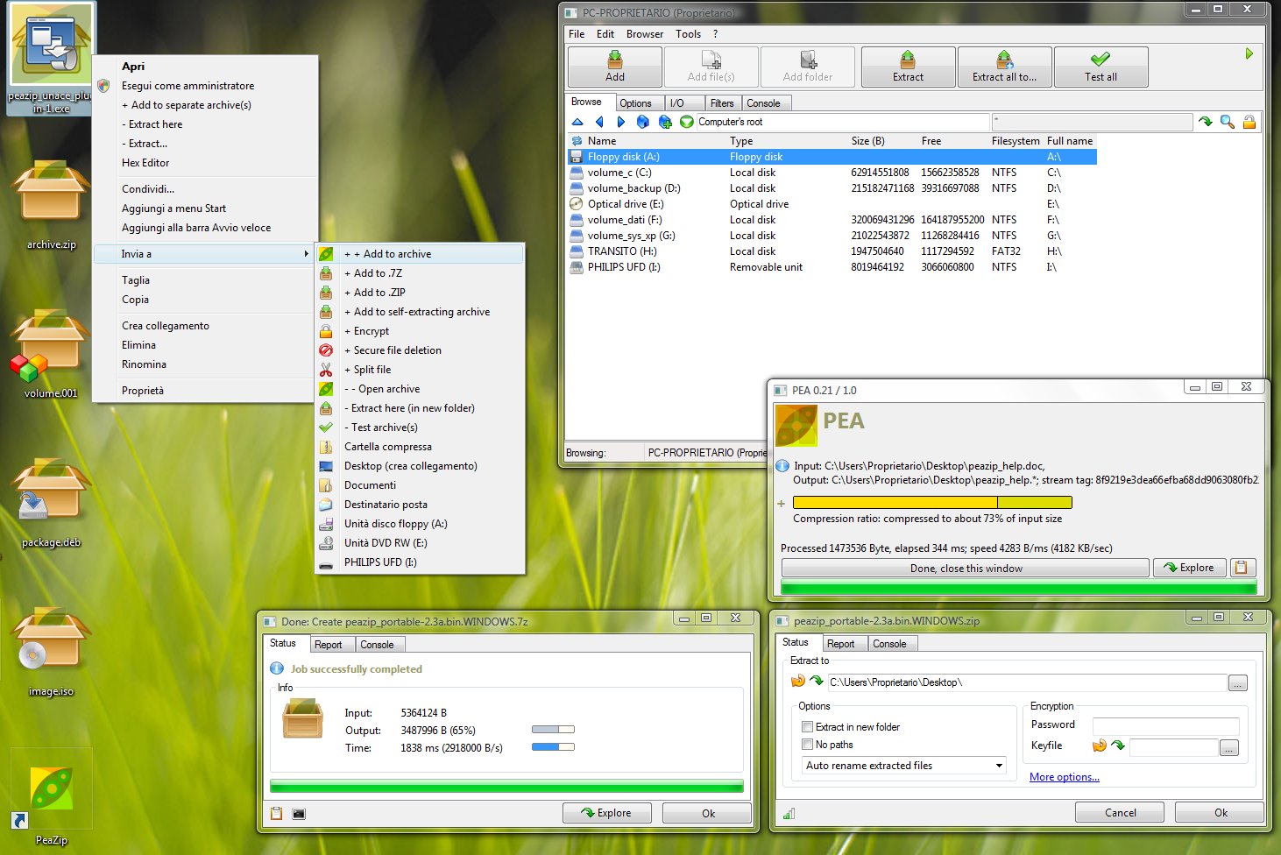
Task: Select the PeaZip shortcut desktop icon
Action: tap(51, 797)
